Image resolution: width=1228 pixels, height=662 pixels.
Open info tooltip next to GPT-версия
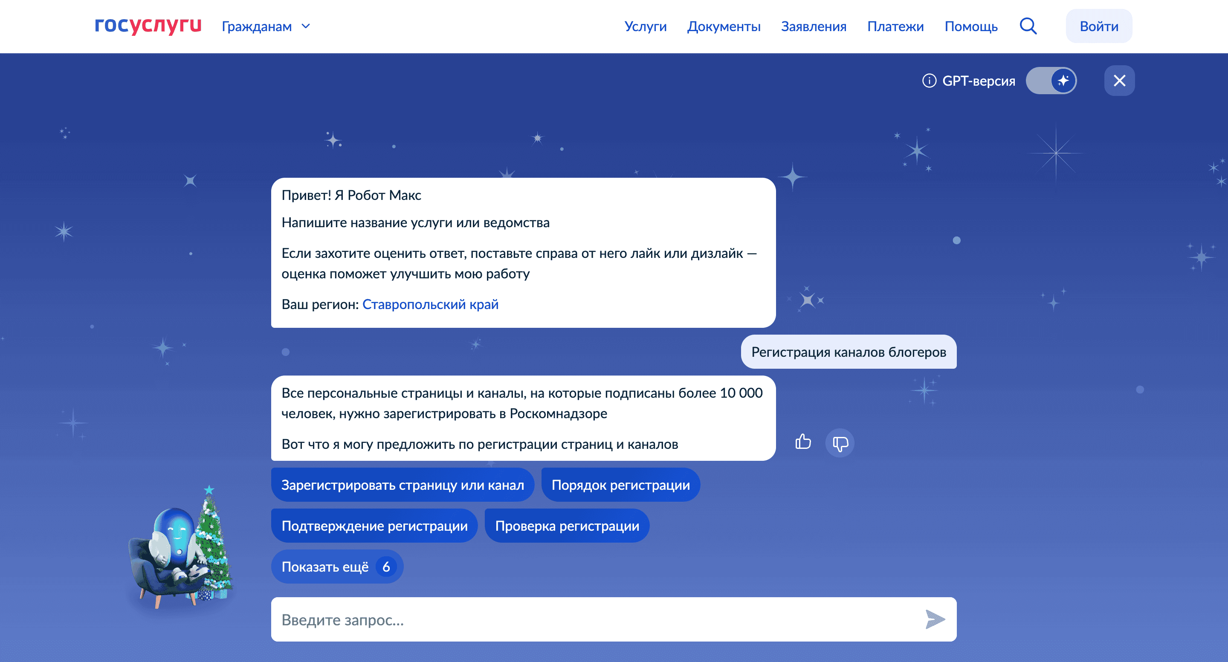[x=929, y=81]
